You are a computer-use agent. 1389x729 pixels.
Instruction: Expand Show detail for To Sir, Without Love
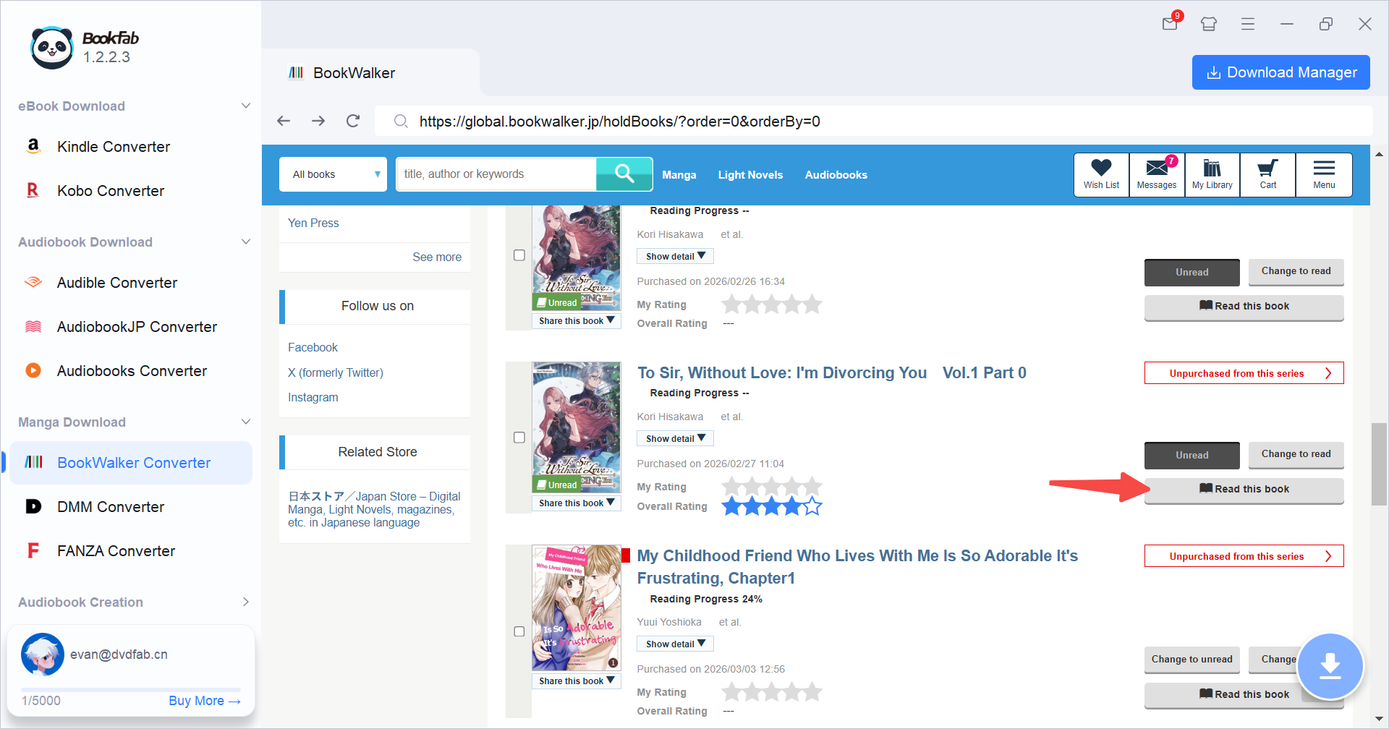(674, 438)
